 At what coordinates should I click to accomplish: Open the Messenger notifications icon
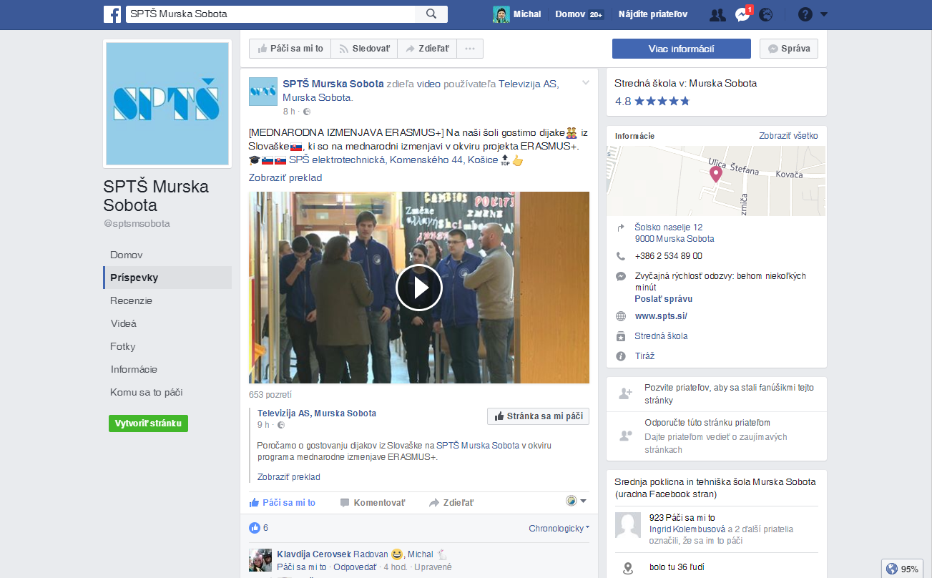pos(742,15)
